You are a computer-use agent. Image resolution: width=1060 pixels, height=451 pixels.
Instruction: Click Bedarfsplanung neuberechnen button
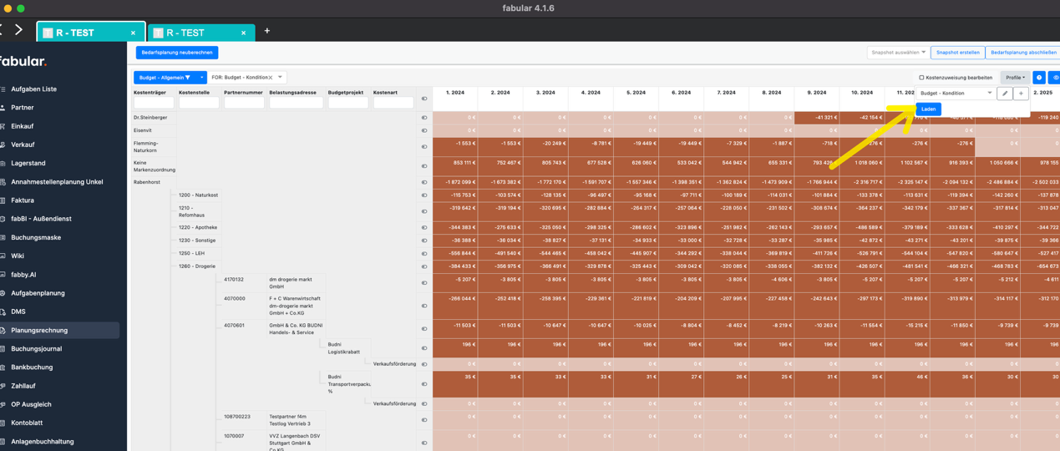pyautogui.click(x=176, y=53)
